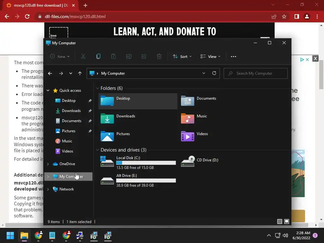The height and width of the screenshot is (243, 324).
Task: Select My Computer in the sidebar
Action: (68, 177)
